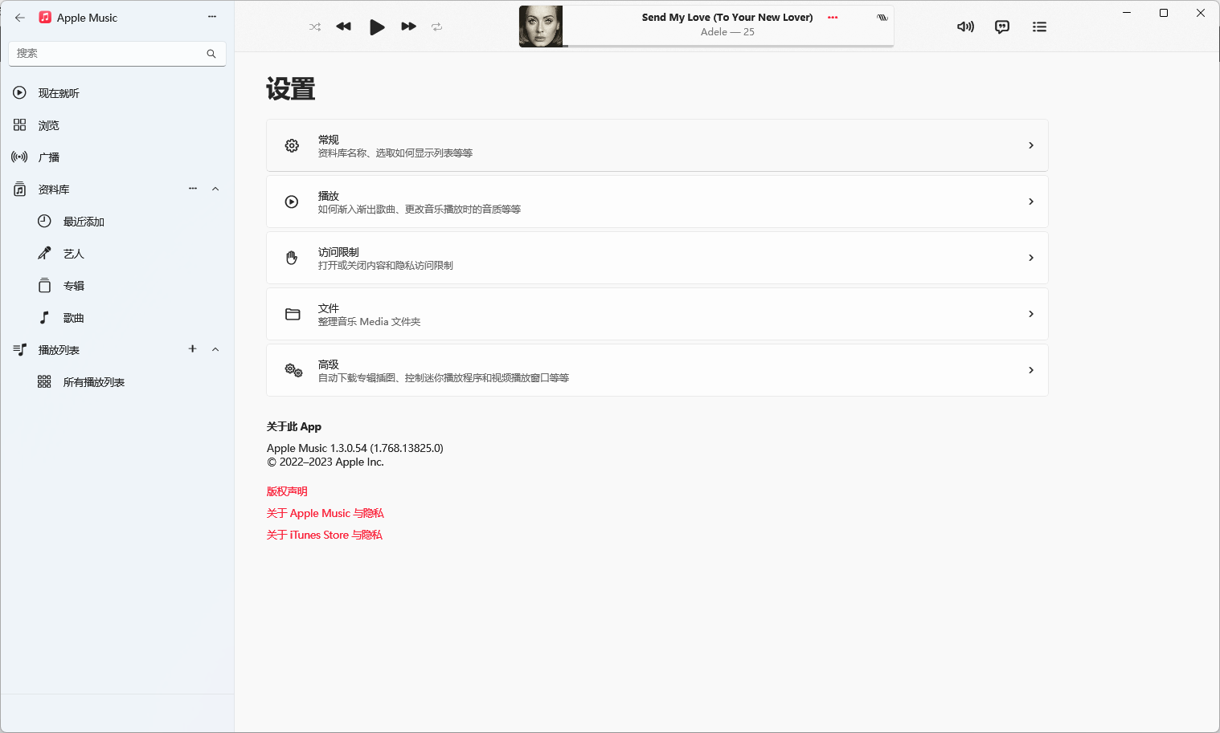This screenshot has height=733, width=1220.
Task: Skip forward to the next track
Action: point(408,26)
